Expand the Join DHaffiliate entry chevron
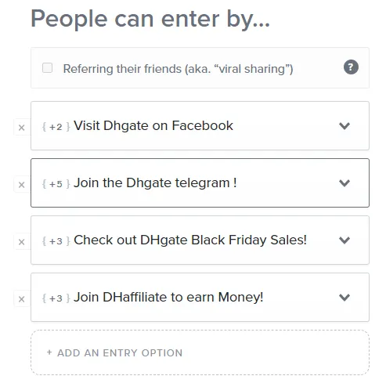This screenshot has width=386, height=383. coord(345,297)
